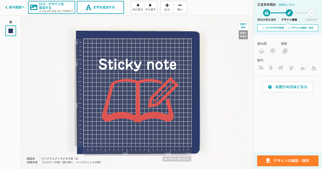
Task: Align bottom icon in 整列
Action: pos(314,68)
